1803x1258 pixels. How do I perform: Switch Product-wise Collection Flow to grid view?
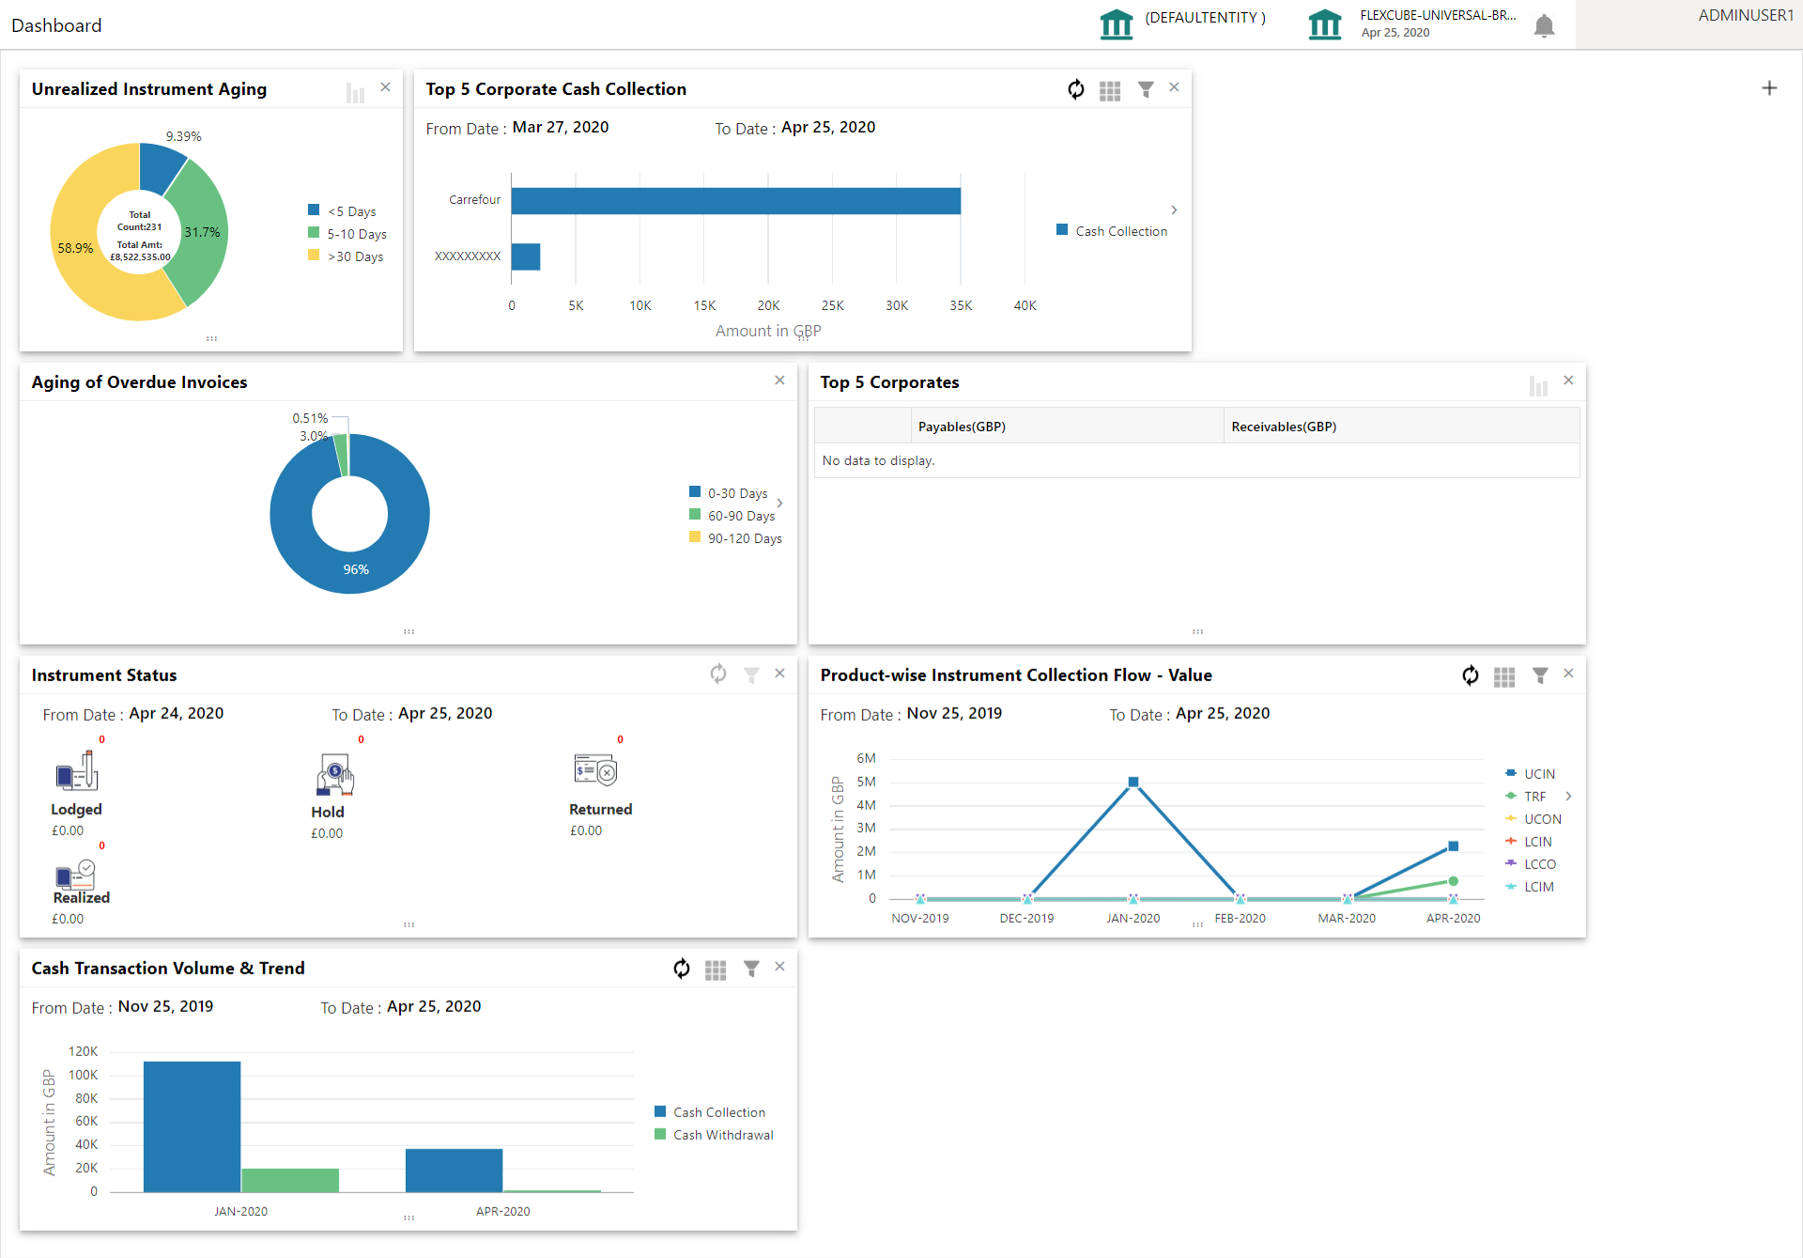[x=1504, y=677]
